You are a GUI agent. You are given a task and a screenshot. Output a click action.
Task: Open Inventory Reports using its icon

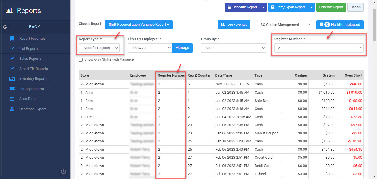[x=12, y=79]
